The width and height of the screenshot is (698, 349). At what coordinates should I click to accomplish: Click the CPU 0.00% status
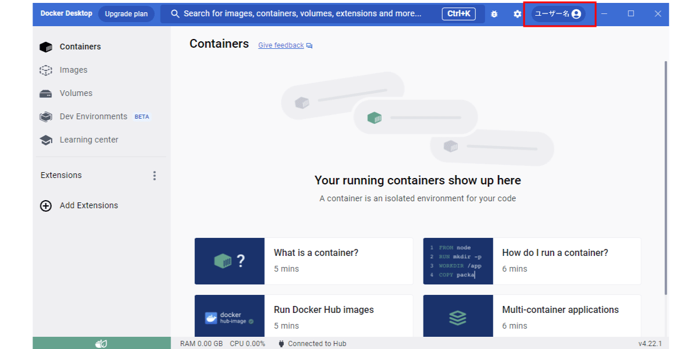point(247,344)
